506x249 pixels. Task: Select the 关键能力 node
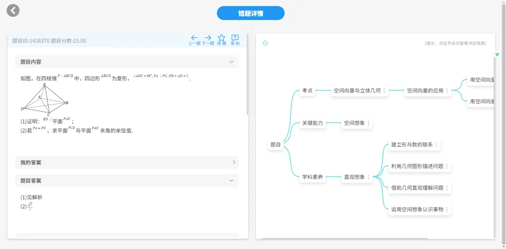pyautogui.click(x=313, y=123)
